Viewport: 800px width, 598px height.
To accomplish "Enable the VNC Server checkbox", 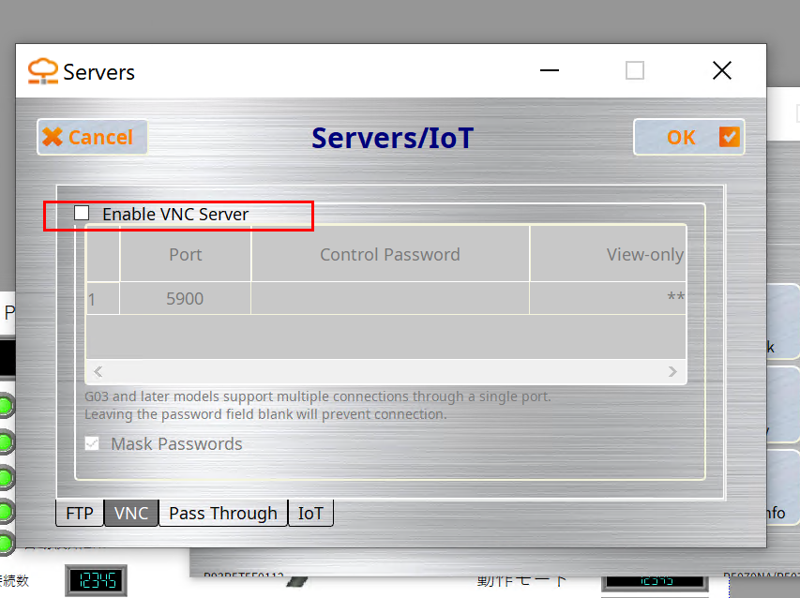I will [x=83, y=214].
